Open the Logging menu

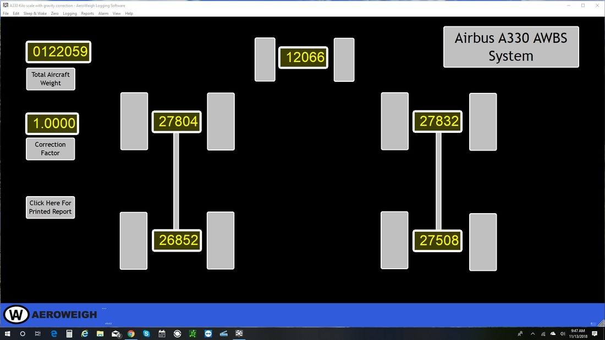[70, 14]
